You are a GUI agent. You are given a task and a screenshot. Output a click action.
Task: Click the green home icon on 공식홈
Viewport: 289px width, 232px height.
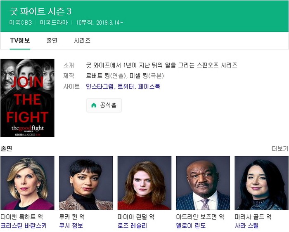click(x=94, y=105)
